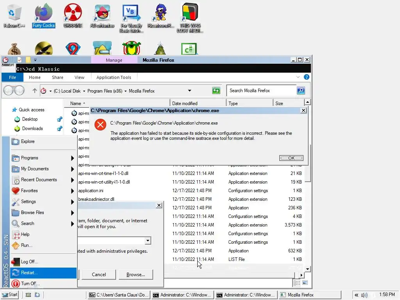Open the For Visually Basic bitch shortcut
The image size is (400, 300).
coord(131,18)
